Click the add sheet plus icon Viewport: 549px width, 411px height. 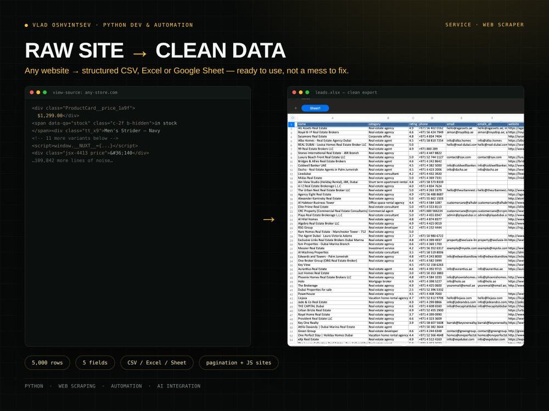[295, 109]
